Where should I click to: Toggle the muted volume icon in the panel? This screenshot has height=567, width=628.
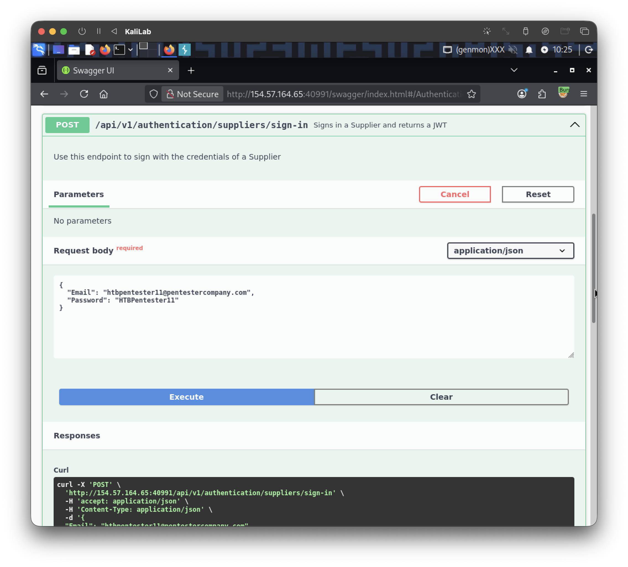(x=513, y=50)
